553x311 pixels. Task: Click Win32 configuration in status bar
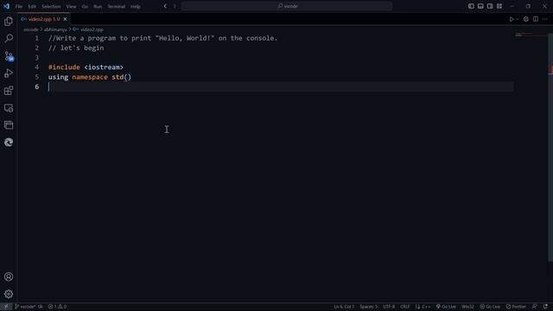467,307
